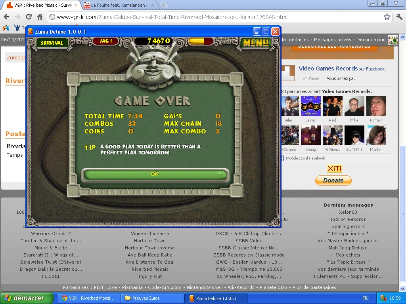406x304 pixels.
Task: Click the démarrer Start button
Action: point(27,298)
